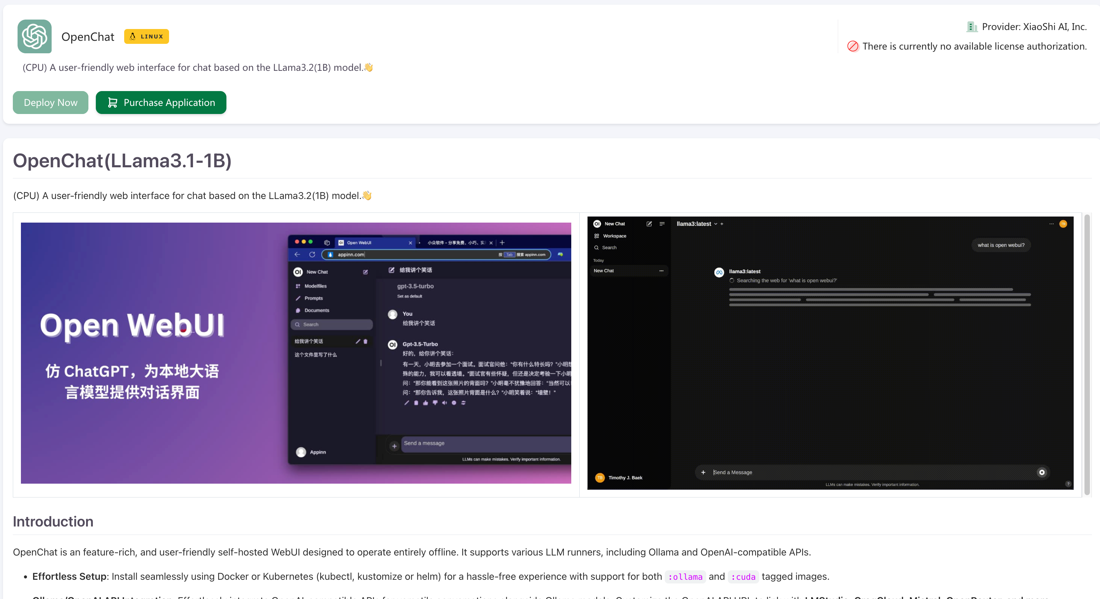Open the dark llama3 chat screenshot
Viewport: 1100px width, 599px height.
tap(830, 353)
